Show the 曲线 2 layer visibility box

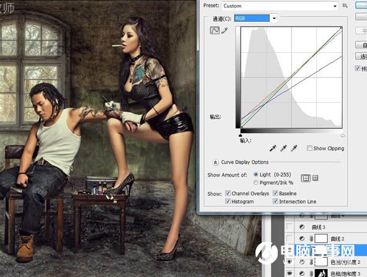(290, 239)
